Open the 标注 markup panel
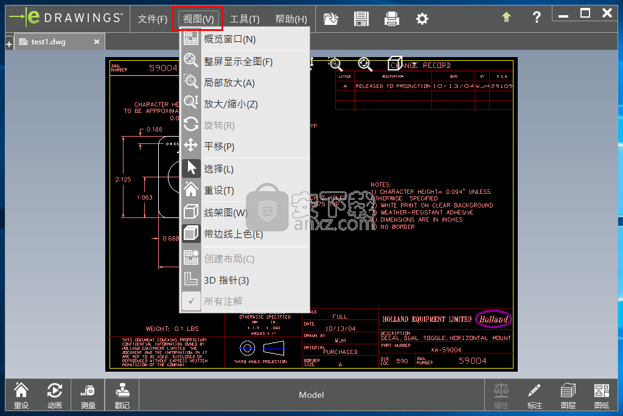The image size is (623, 416). pyautogui.click(x=534, y=395)
